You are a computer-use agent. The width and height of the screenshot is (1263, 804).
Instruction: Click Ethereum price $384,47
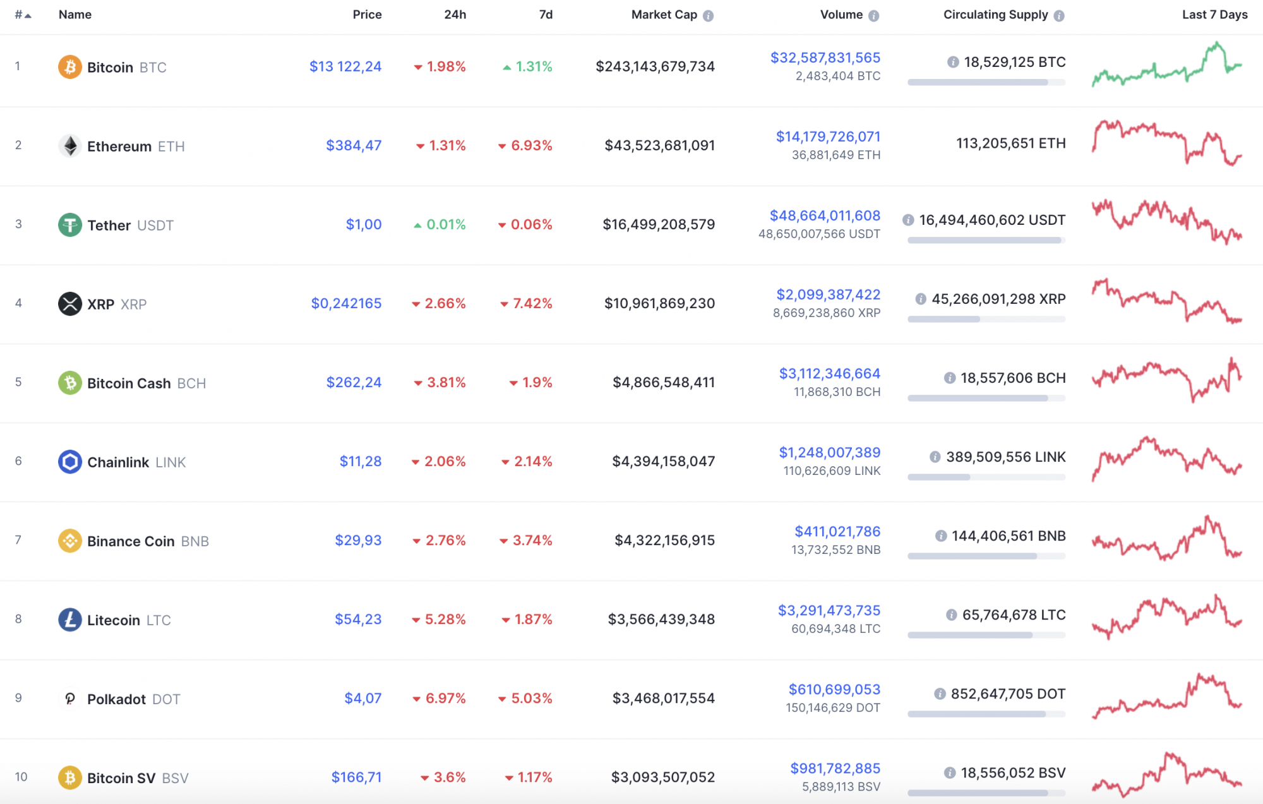pos(354,145)
